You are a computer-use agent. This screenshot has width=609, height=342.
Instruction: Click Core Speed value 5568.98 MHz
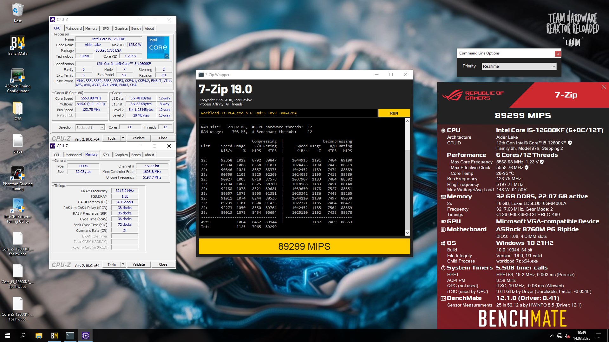(x=91, y=98)
